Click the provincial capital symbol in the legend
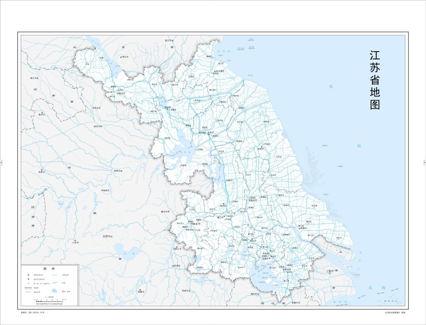 coord(28,275)
